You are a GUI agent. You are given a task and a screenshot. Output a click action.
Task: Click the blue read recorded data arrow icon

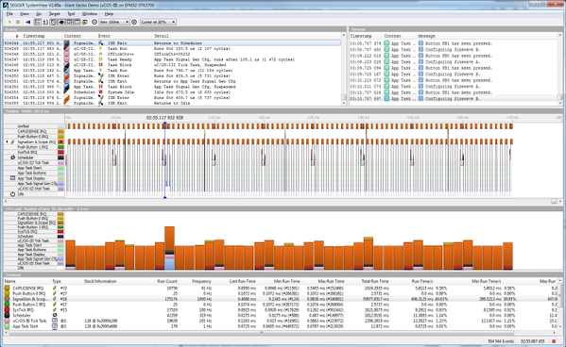pos(27,22)
